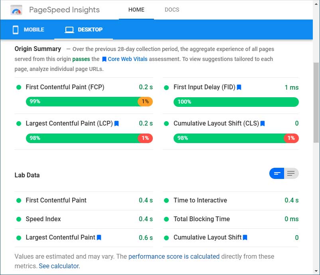Click the '0.6 s' Largest Contentful Paint value
Screen dimensions: 320x275
coord(146,238)
